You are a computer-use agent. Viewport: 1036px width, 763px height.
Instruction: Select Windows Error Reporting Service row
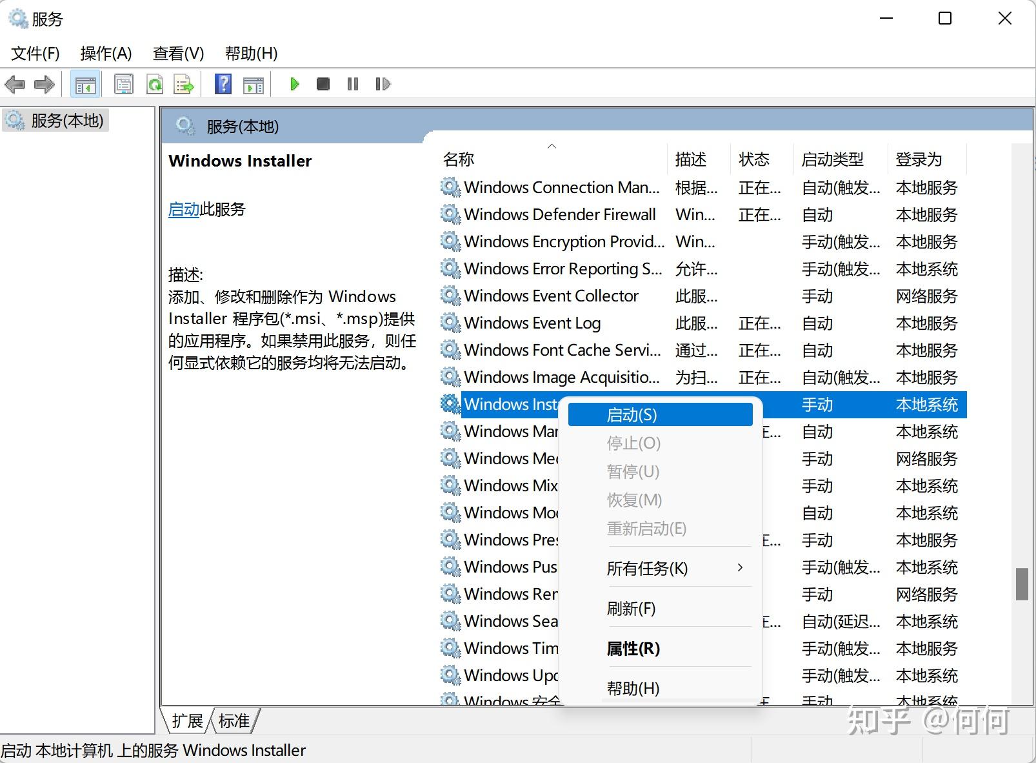coord(702,269)
